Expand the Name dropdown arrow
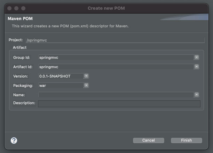 [x=196, y=94]
